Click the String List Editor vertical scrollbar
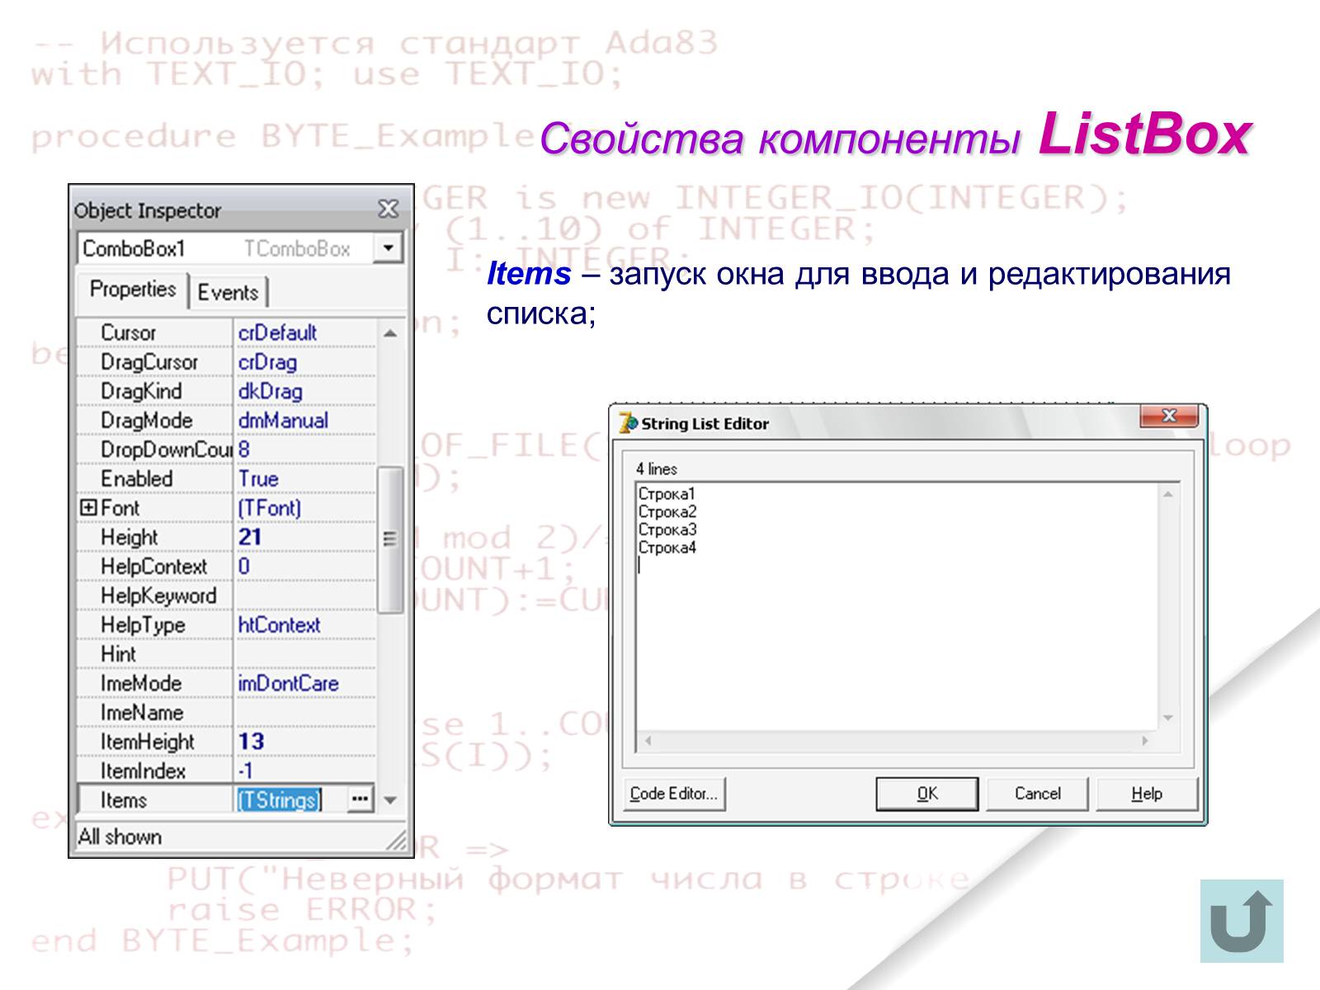The image size is (1320, 990). (1167, 606)
